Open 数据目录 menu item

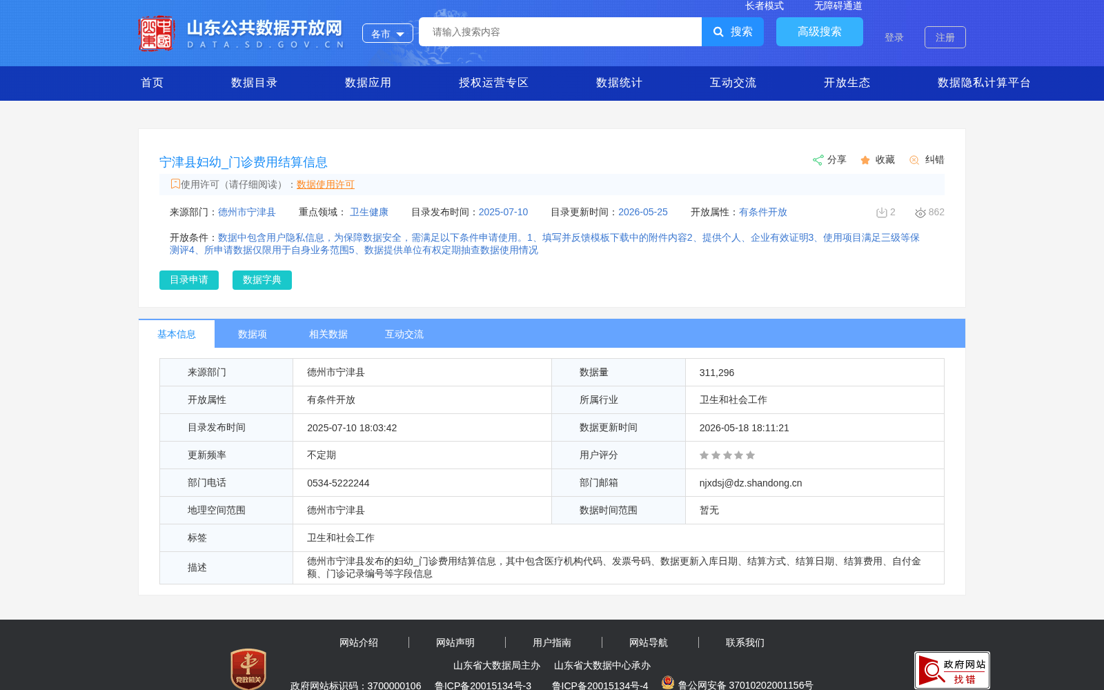[x=254, y=83]
